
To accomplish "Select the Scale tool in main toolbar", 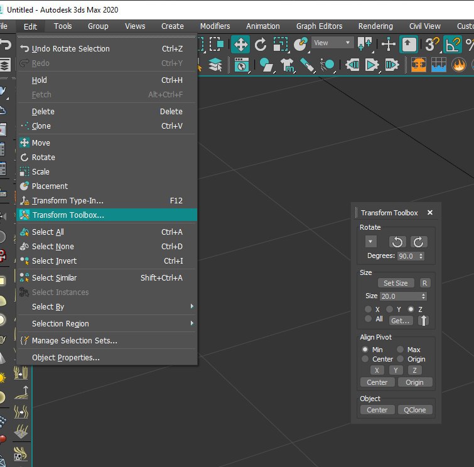I will (x=281, y=45).
